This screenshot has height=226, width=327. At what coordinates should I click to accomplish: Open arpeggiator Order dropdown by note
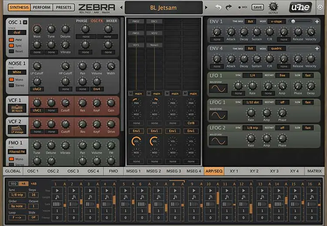(x=17, y=206)
